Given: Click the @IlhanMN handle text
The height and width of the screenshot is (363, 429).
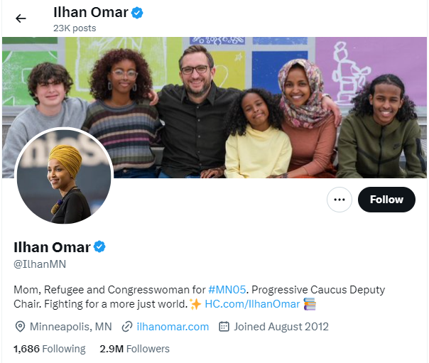Looking at the screenshot, I should pyautogui.click(x=40, y=264).
